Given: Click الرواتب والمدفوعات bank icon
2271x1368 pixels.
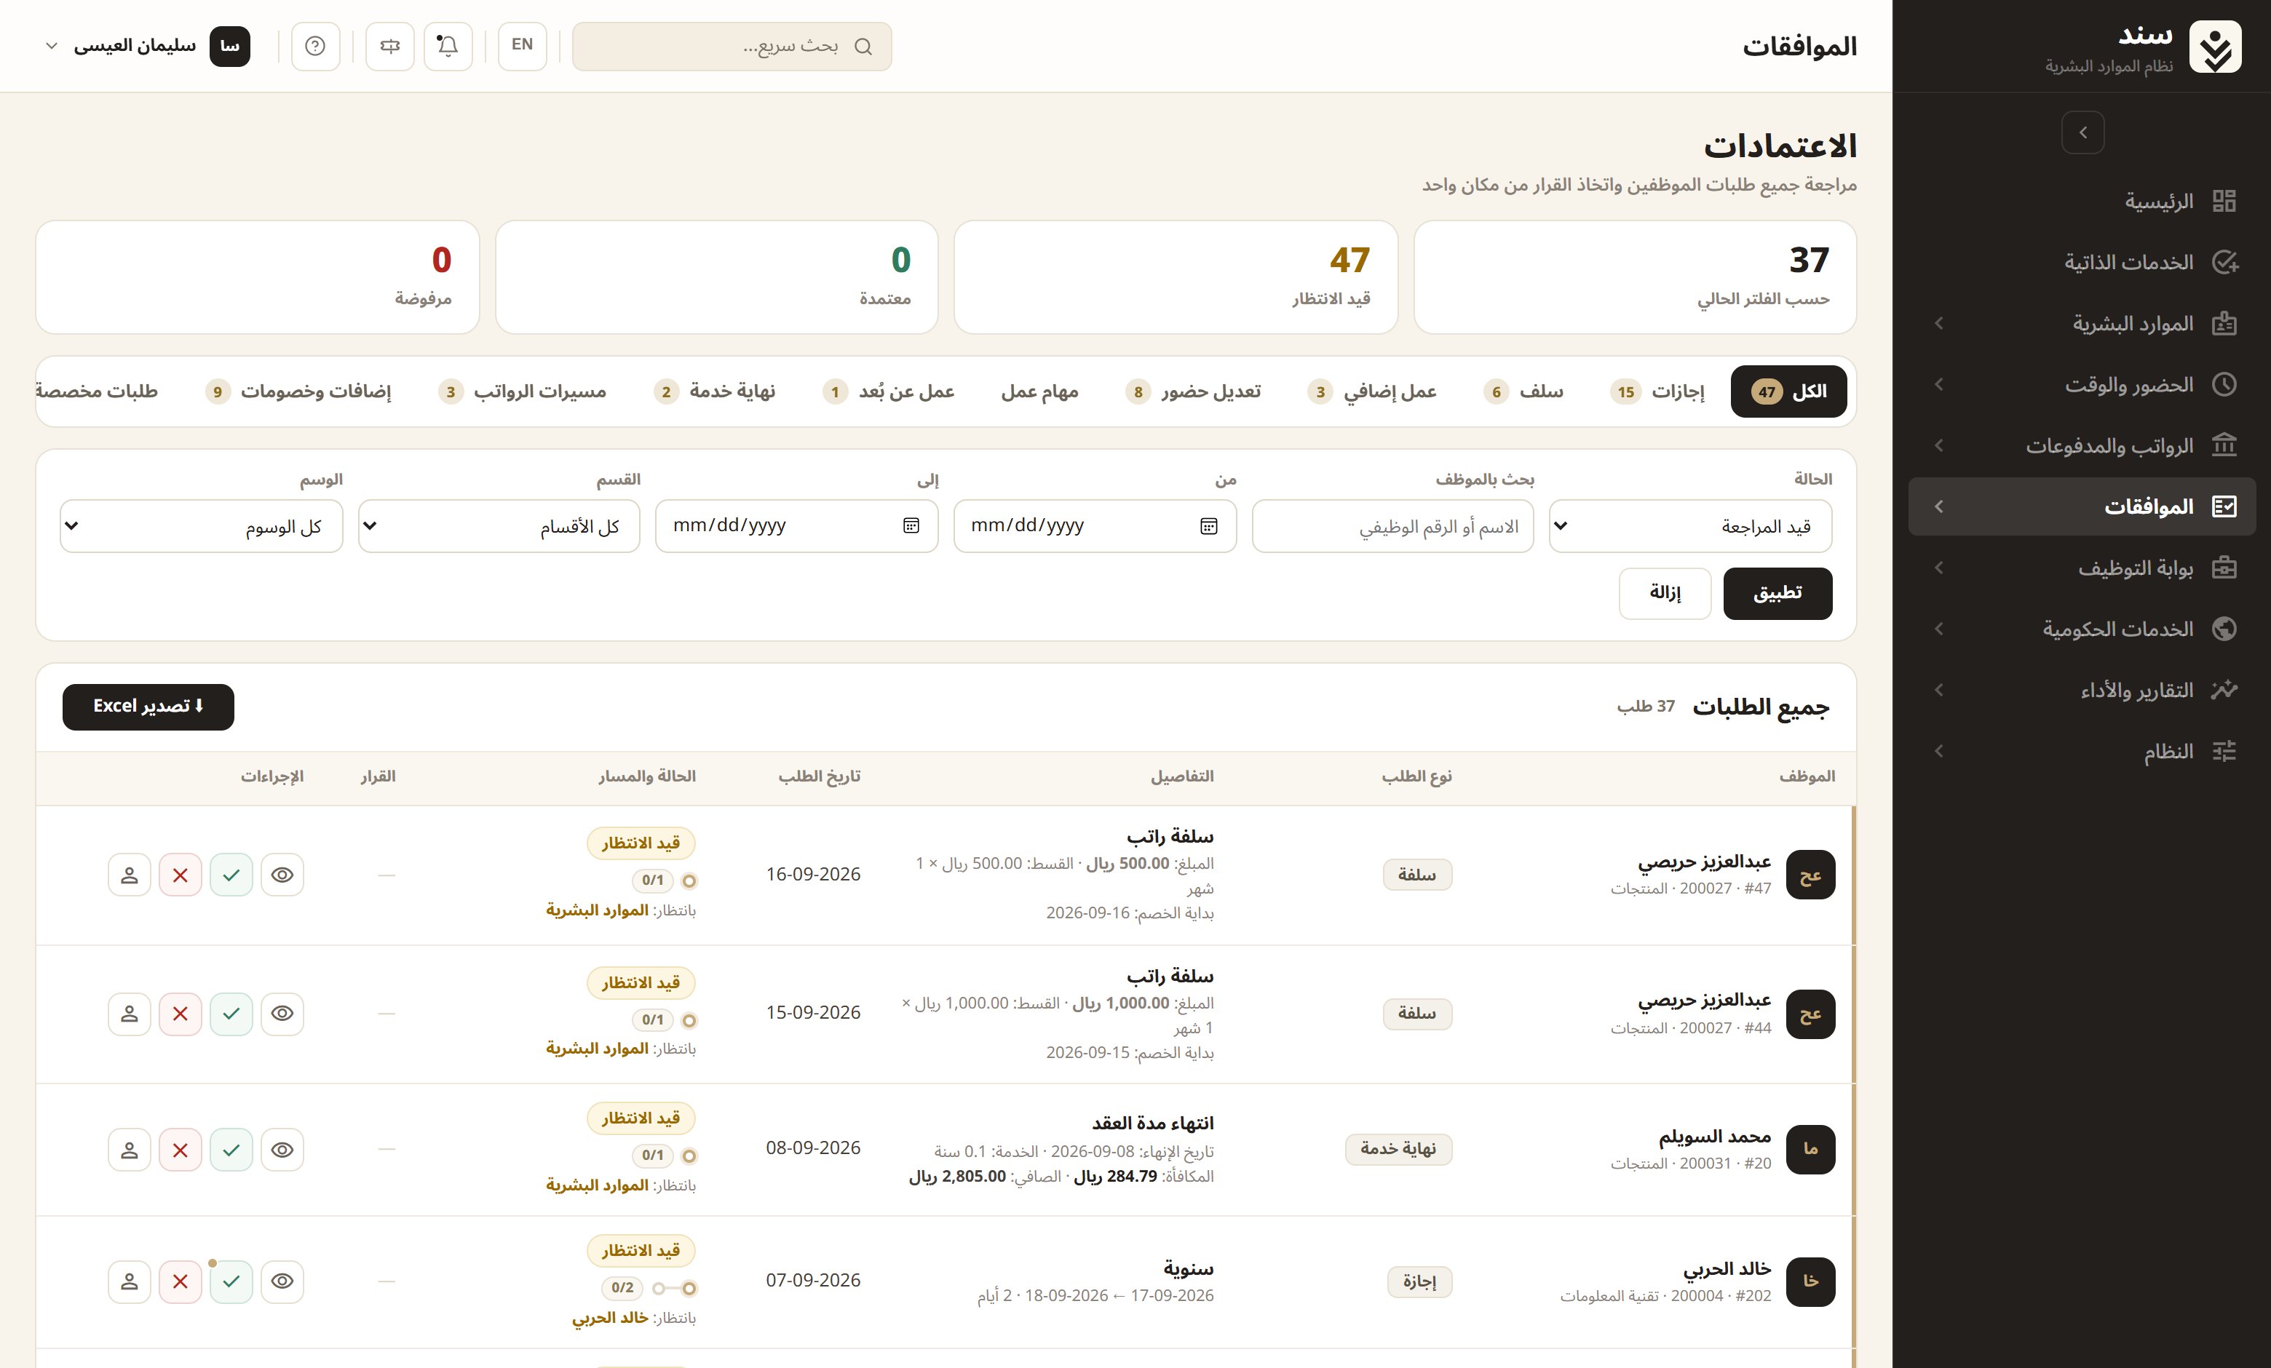Looking at the screenshot, I should click(2224, 446).
